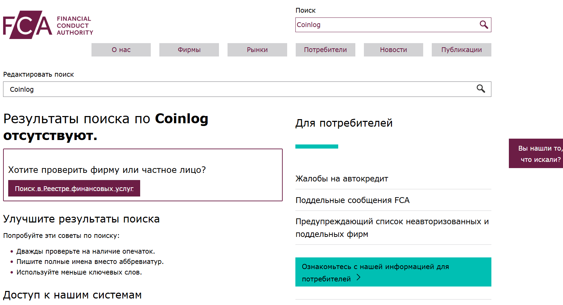Click the chevron arrow in teal consumer banner
Screen dimensions: 563x305
click(x=358, y=278)
